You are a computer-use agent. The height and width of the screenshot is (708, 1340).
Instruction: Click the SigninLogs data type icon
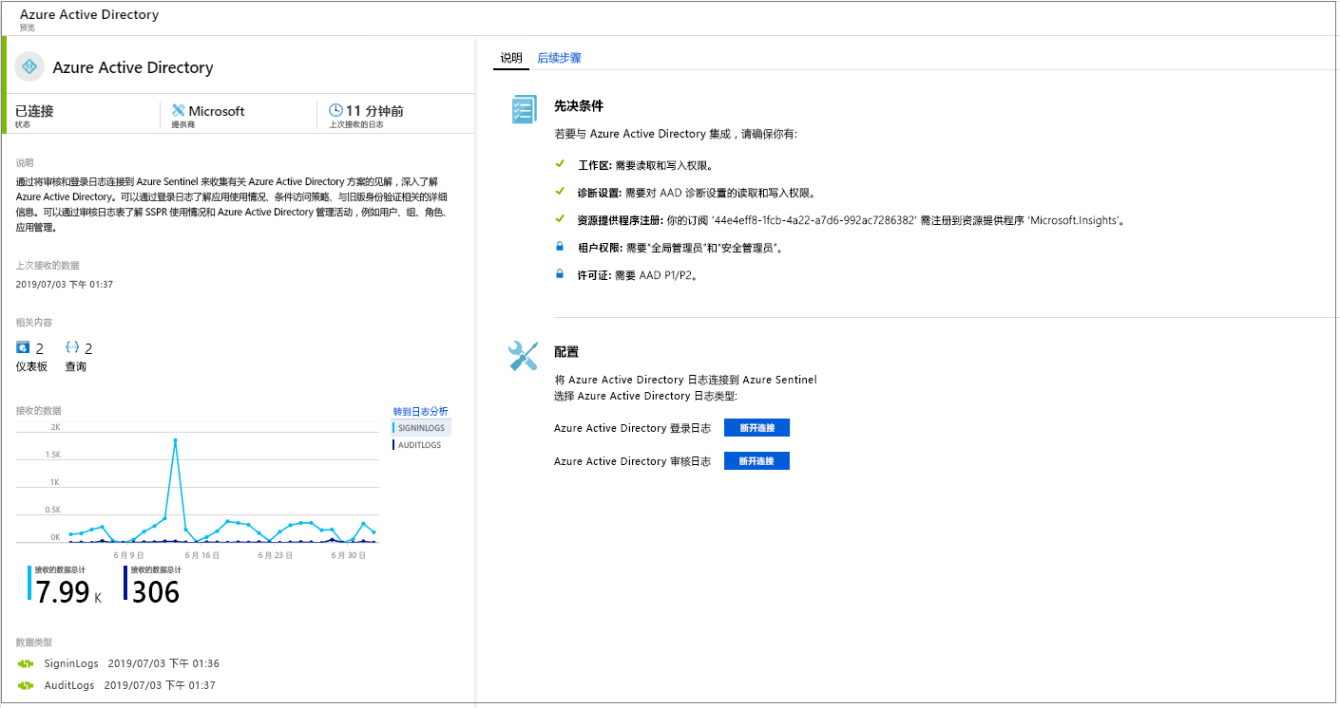click(x=26, y=663)
